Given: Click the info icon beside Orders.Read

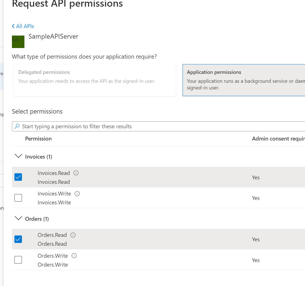Looking at the screenshot, I should [73, 235].
